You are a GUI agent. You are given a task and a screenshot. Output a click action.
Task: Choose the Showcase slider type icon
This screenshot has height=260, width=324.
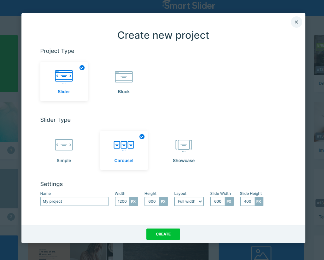pyautogui.click(x=184, y=145)
